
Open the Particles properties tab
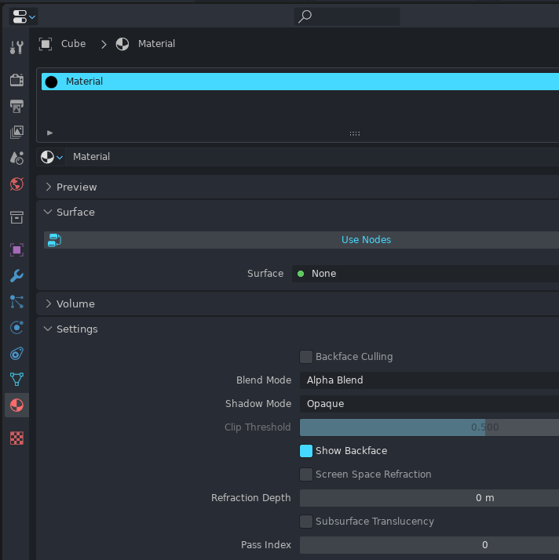tap(16, 302)
